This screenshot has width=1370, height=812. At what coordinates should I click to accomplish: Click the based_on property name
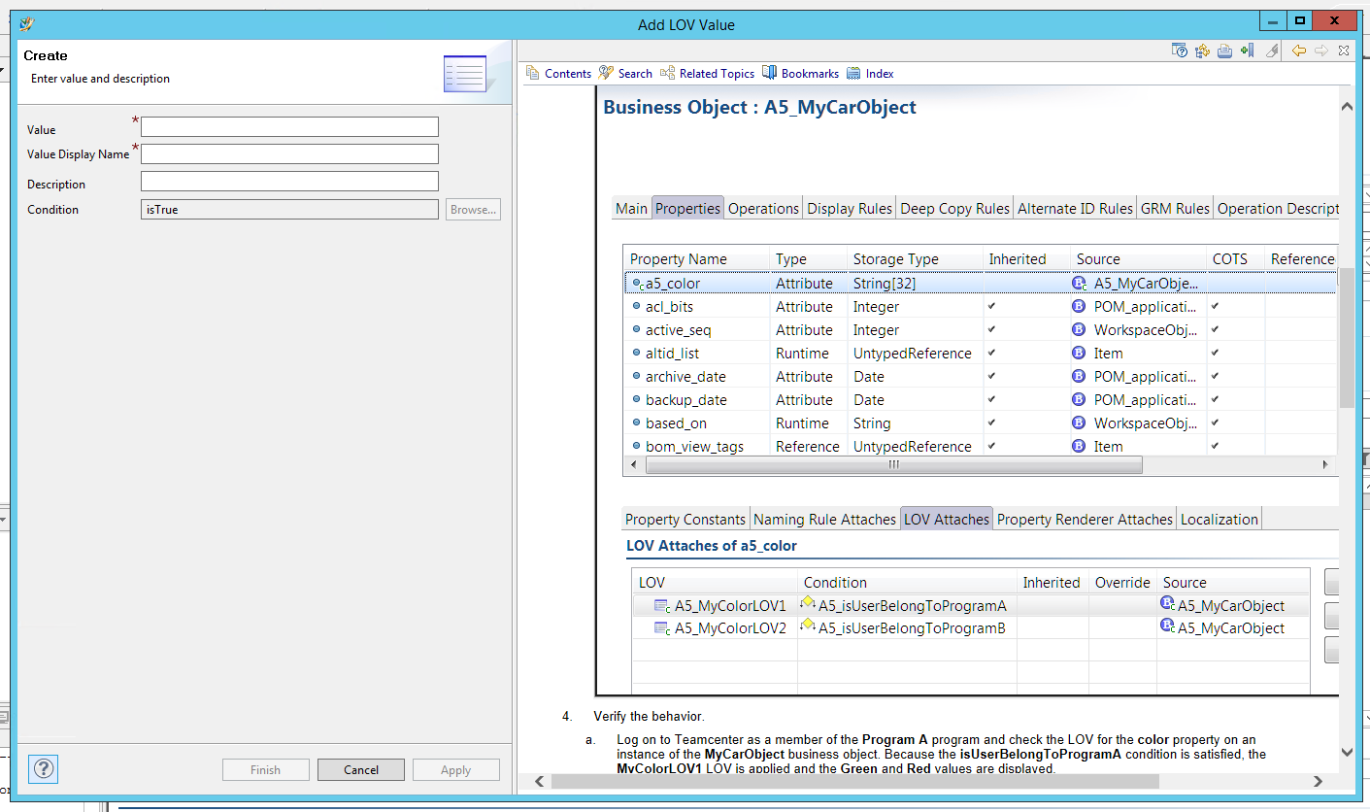[676, 423]
